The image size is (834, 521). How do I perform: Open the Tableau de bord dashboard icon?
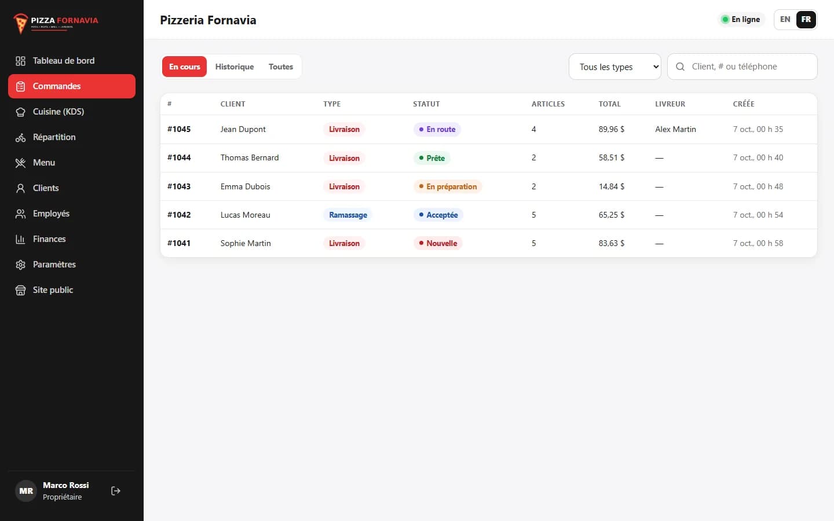click(x=20, y=61)
